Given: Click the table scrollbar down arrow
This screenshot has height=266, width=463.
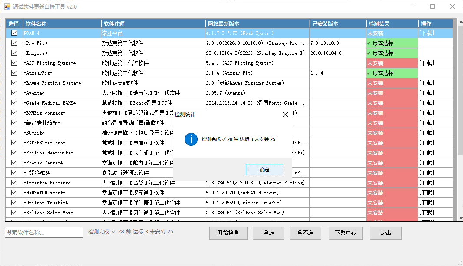Looking at the screenshot, I should click(x=460, y=218).
